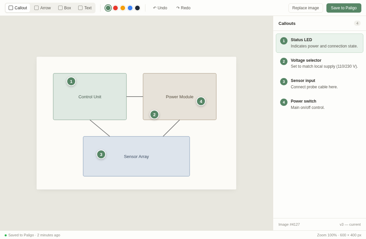Click number badge 1 in Callouts list

[283, 41]
